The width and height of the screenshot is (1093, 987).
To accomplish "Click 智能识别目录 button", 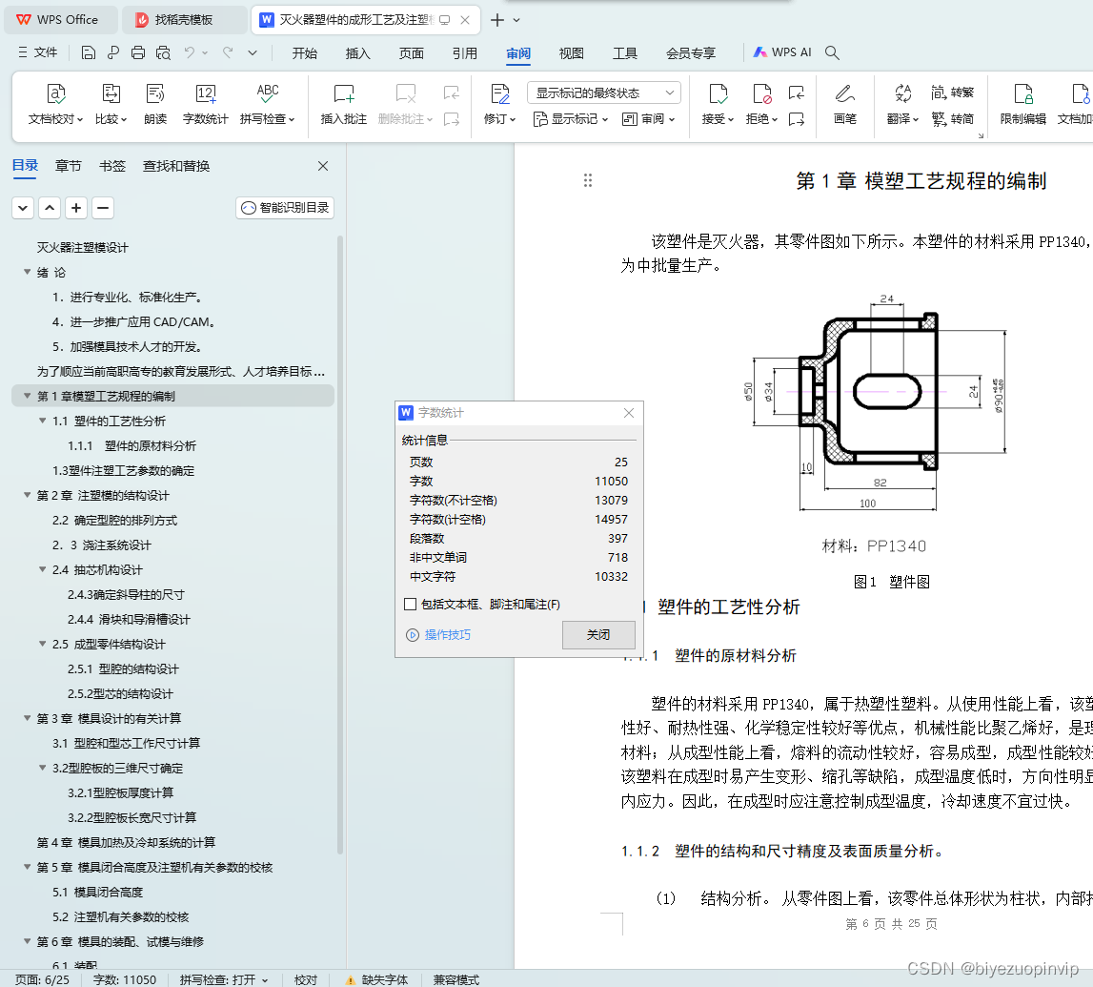I will pyautogui.click(x=285, y=208).
